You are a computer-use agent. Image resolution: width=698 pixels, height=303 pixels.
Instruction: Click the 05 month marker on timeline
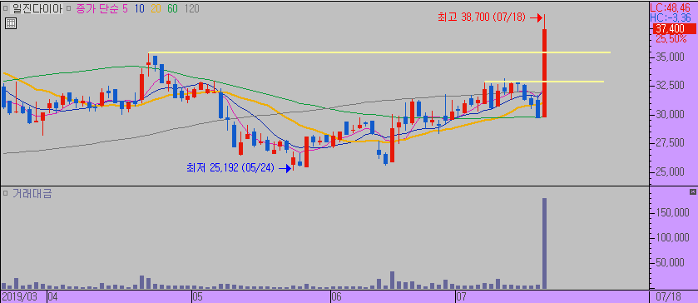pyautogui.click(x=197, y=296)
